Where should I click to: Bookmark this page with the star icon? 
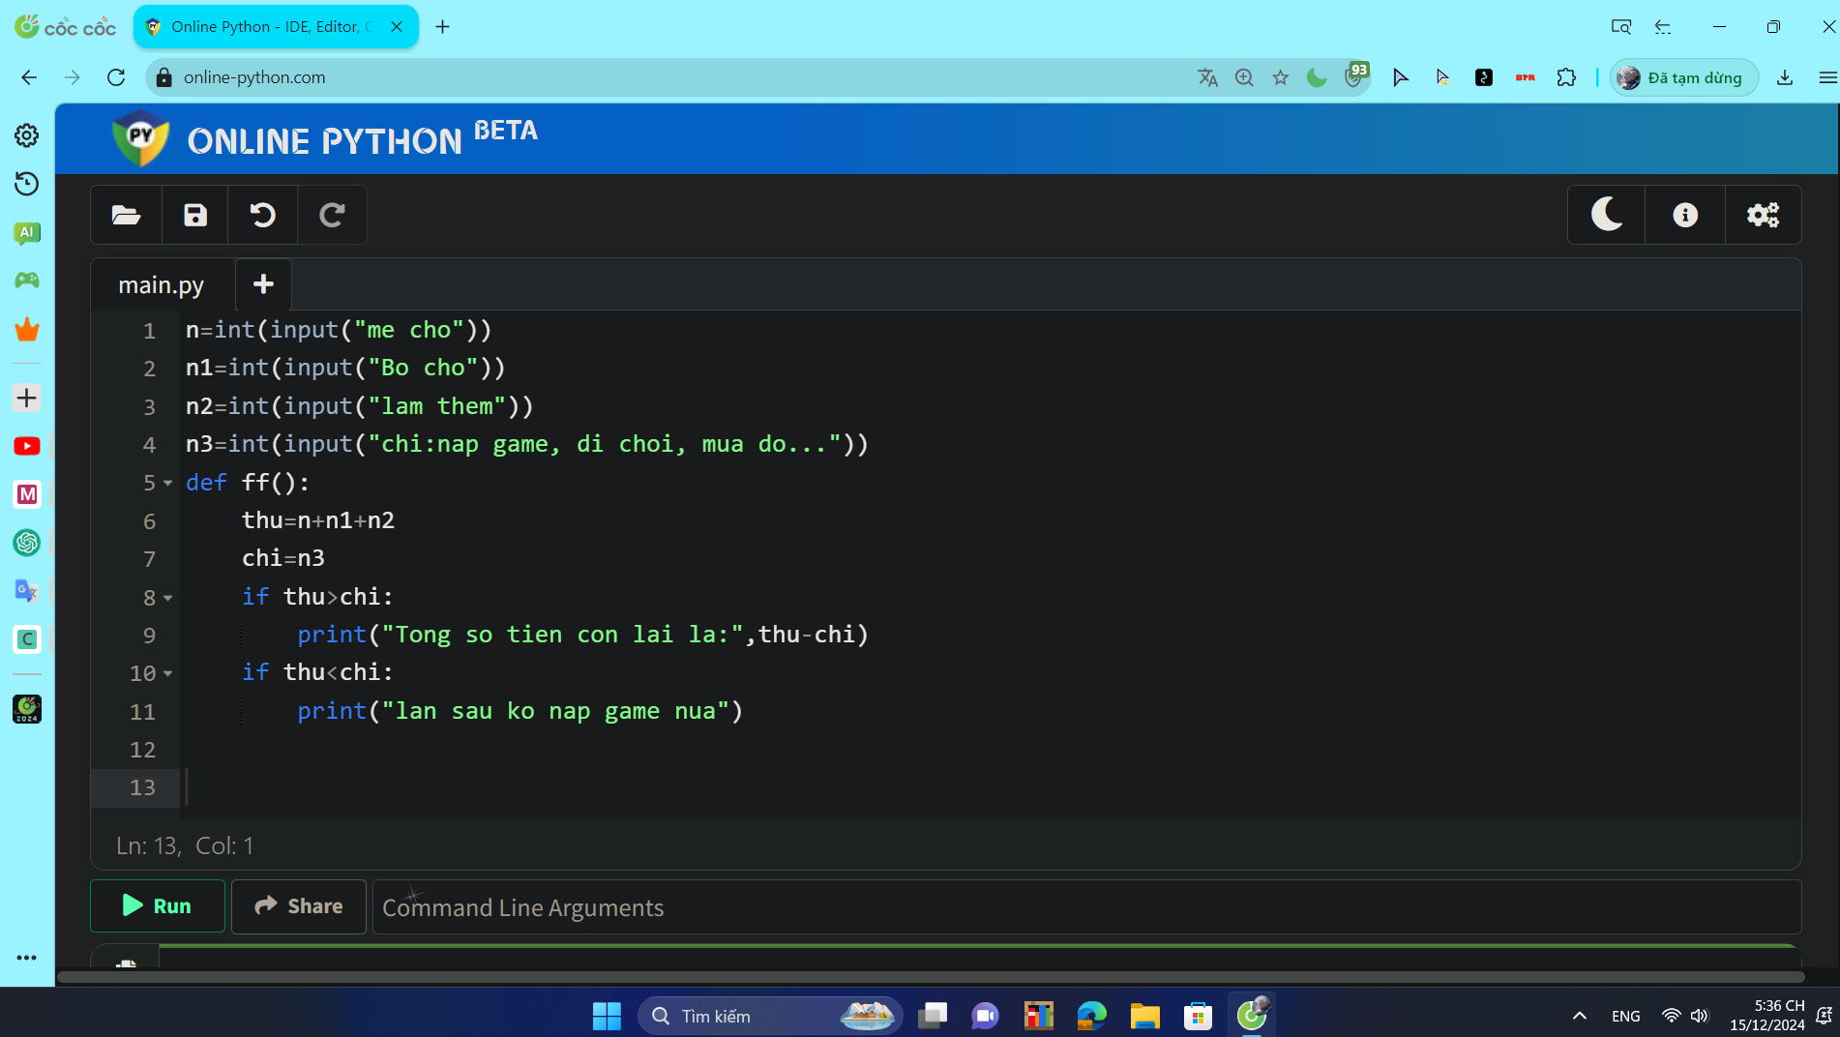coord(1281,77)
